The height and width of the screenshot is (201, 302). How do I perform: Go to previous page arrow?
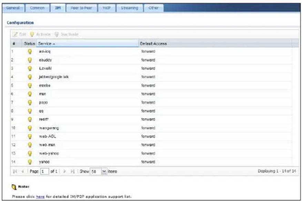[x=22, y=171]
